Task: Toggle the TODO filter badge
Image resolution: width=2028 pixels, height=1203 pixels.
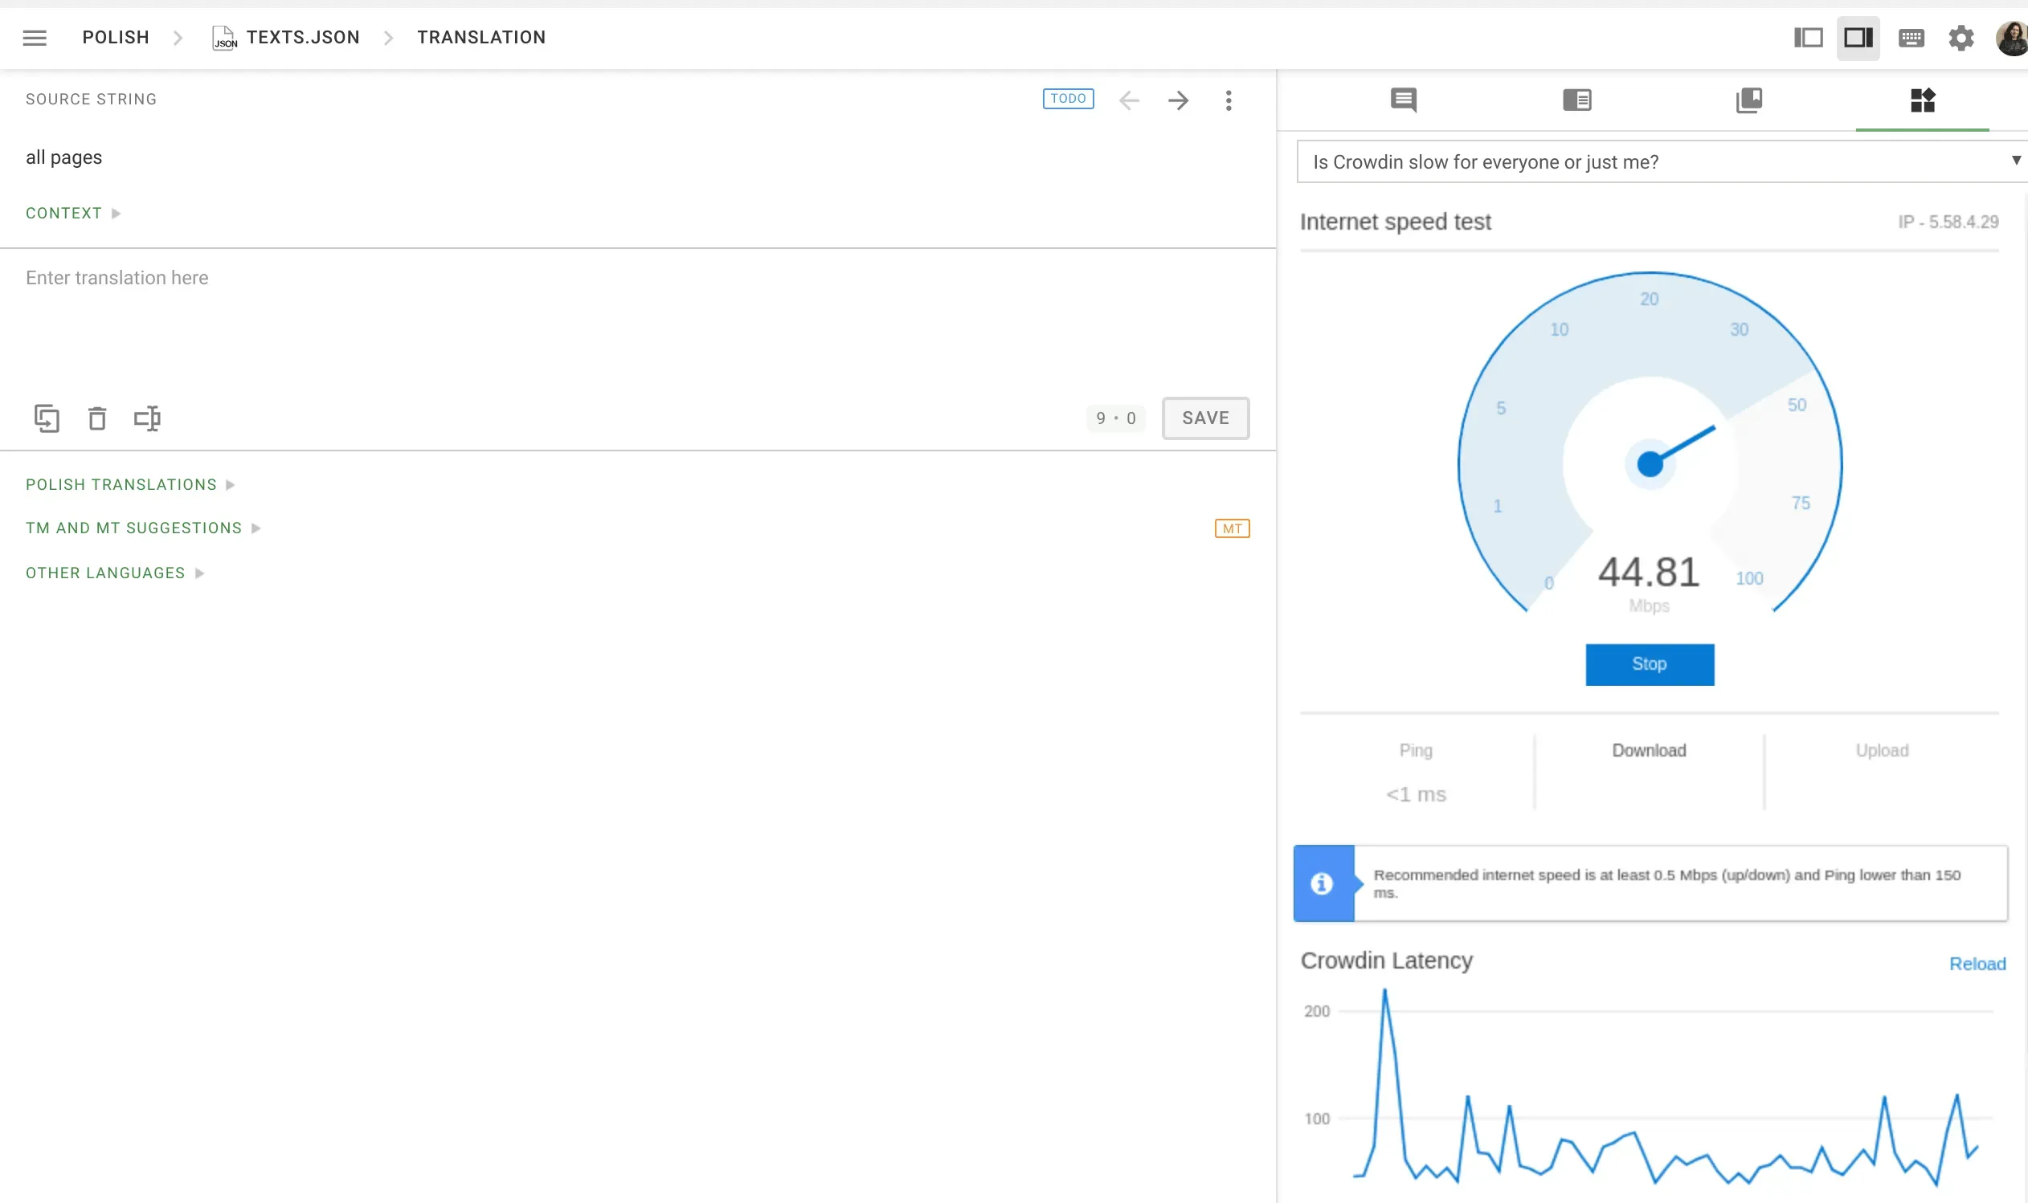Action: click(1068, 98)
